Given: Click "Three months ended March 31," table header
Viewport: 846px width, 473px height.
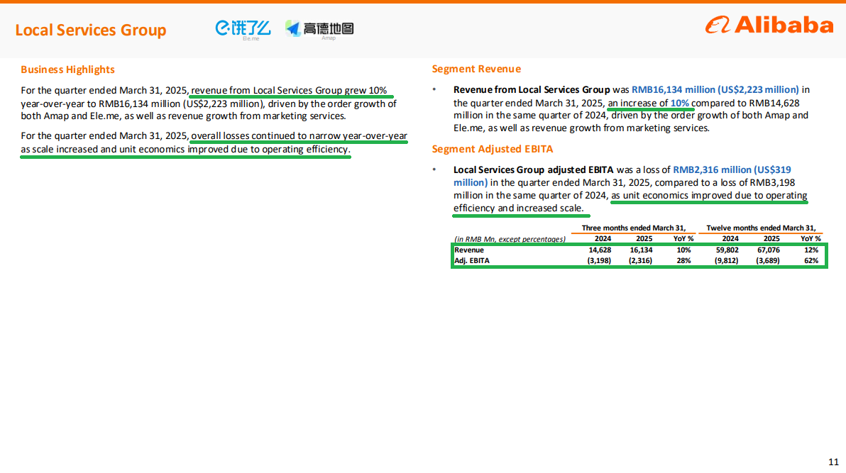Looking at the screenshot, I should (633, 228).
